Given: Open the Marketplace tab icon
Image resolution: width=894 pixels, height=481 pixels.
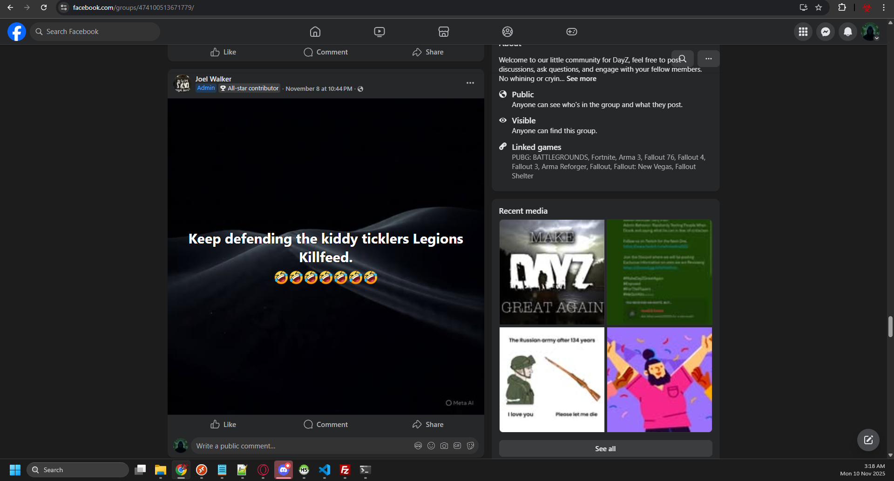Looking at the screenshot, I should point(444,32).
